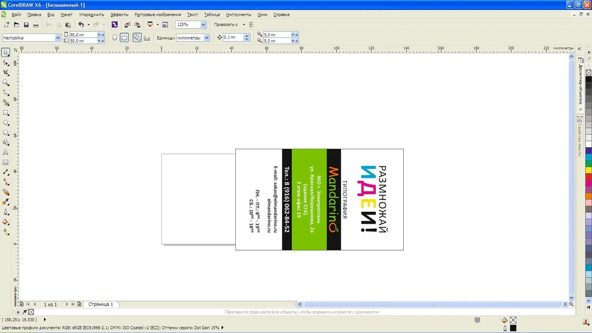Open the zoom navigator at scrollbar corner
Screen dimensions: 592x333
(571, 304)
